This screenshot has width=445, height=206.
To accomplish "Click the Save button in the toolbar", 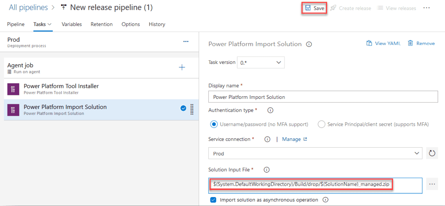I will pos(314,8).
